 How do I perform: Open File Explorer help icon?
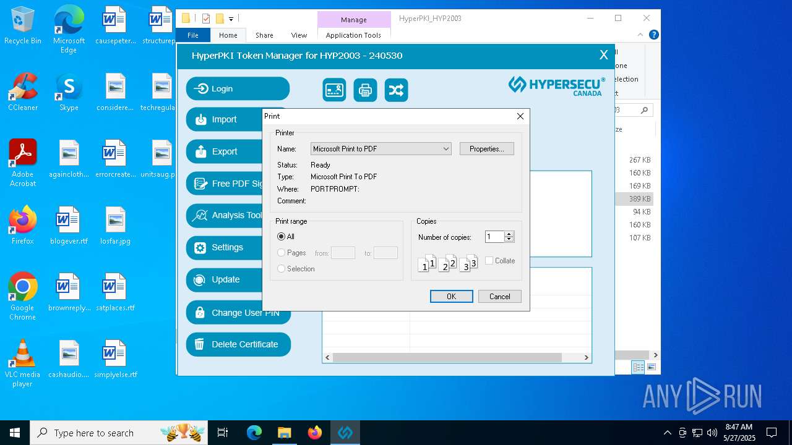tap(653, 35)
